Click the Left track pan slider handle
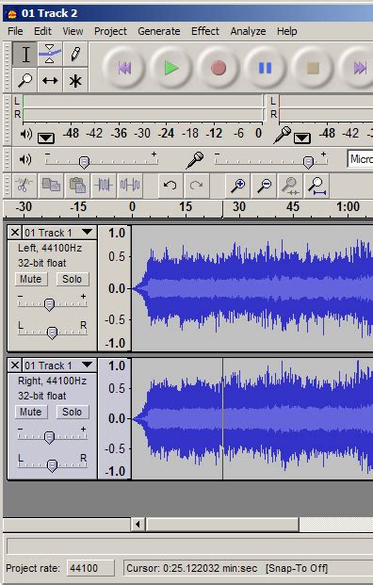The image size is (373, 585). pos(52,333)
